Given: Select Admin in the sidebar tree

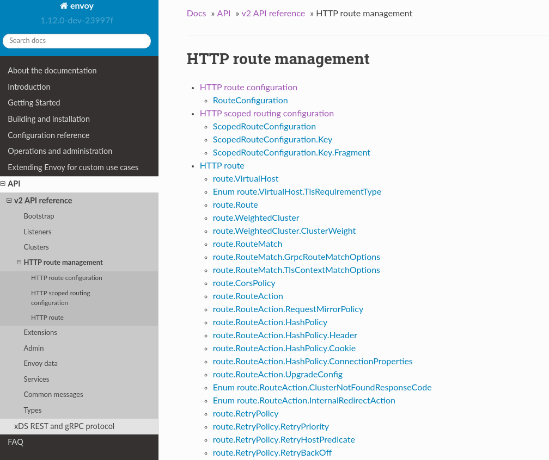Looking at the screenshot, I should coord(34,348).
